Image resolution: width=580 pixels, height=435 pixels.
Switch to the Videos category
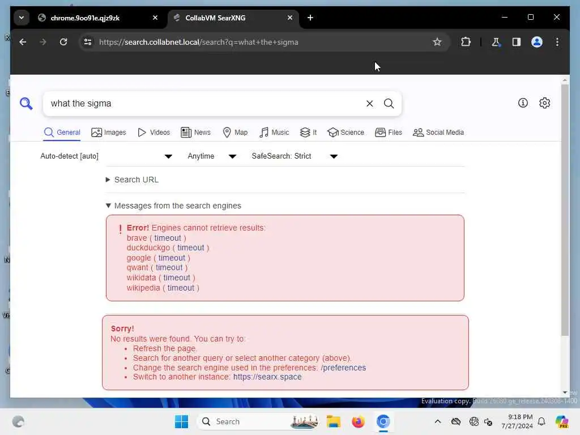[x=153, y=133]
